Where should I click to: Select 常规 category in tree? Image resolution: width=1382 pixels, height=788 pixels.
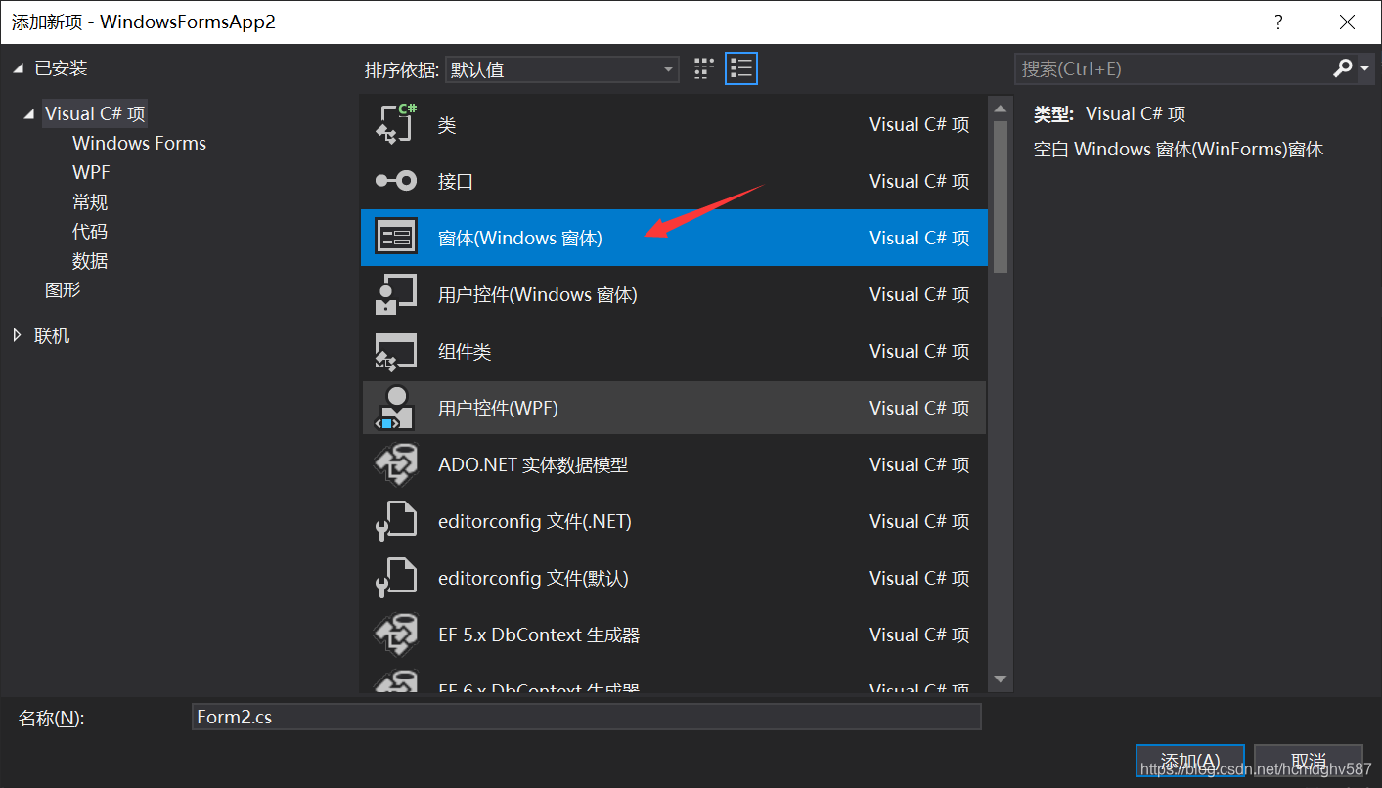[x=90, y=202]
